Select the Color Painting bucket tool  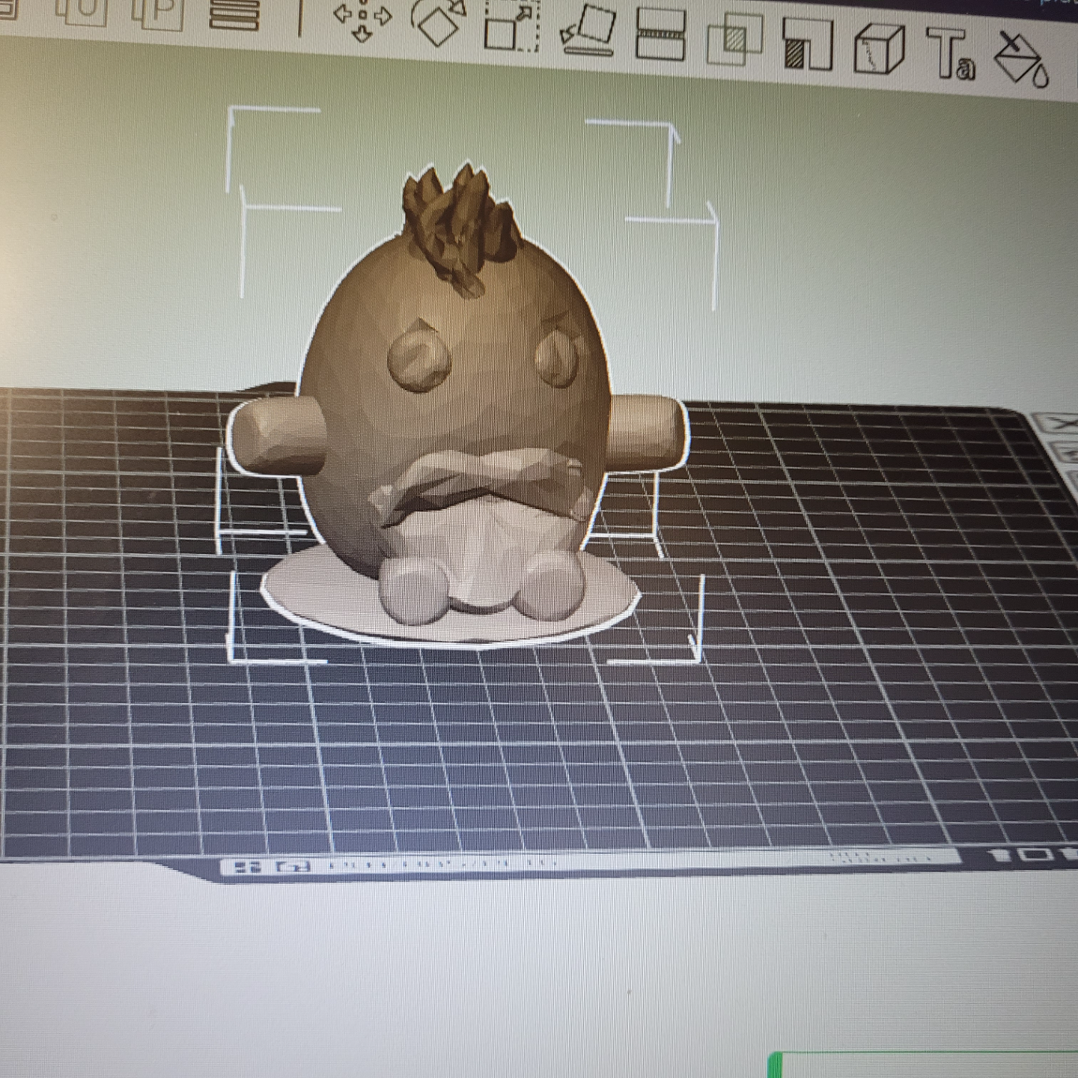click(x=1022, y=60)
